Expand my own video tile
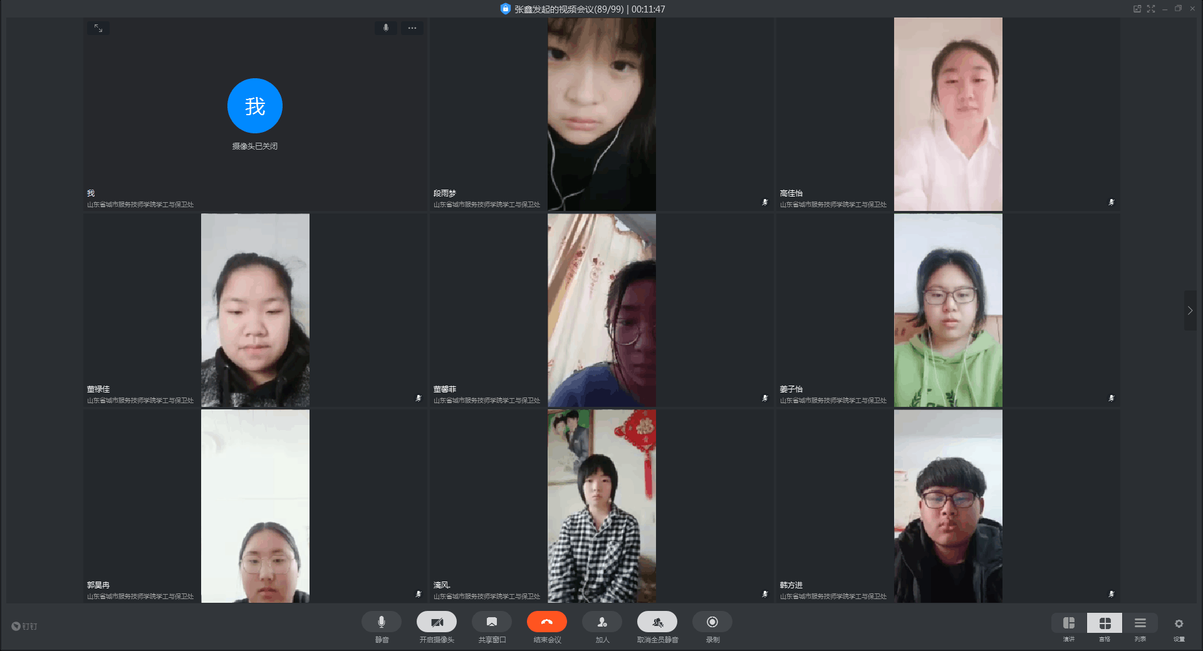 (98, 28)
